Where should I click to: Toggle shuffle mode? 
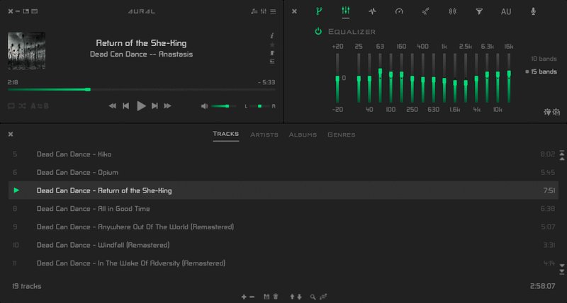tap(23, 105)
